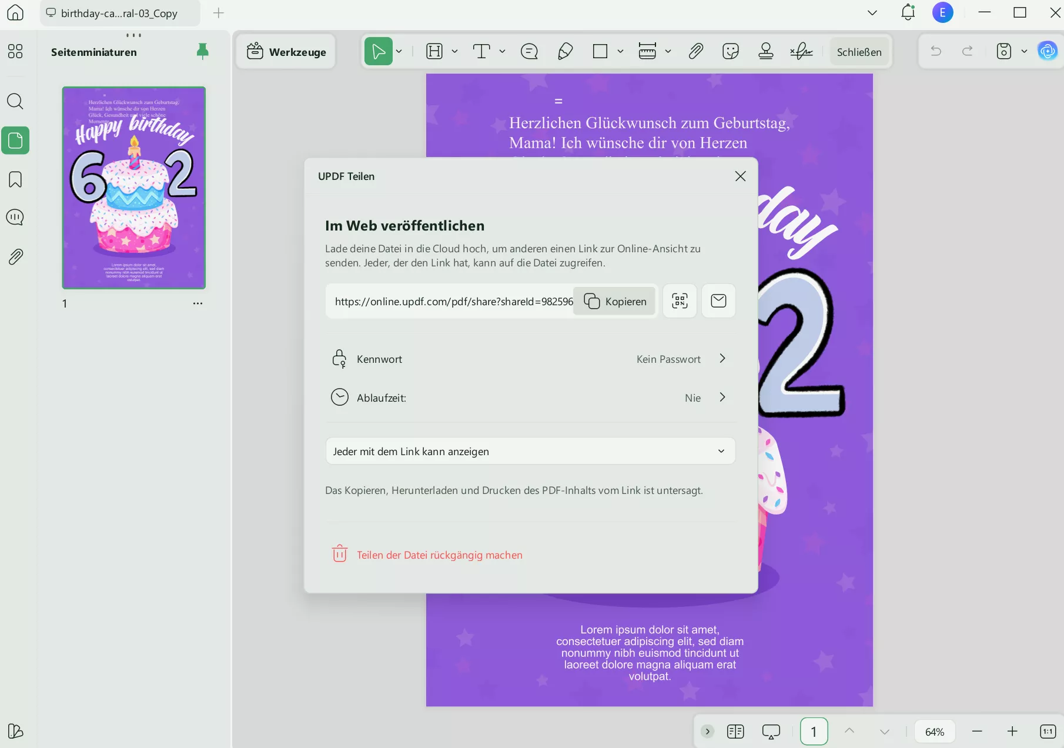Open the notifications bell
Screen dimensions: 1064x748
[x=908, y=12]
